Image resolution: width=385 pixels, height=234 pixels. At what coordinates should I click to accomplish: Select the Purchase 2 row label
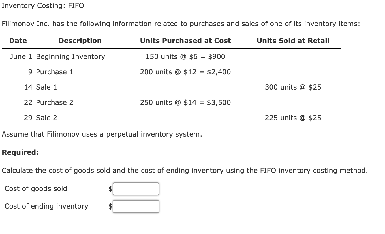[x=48, y=103]
